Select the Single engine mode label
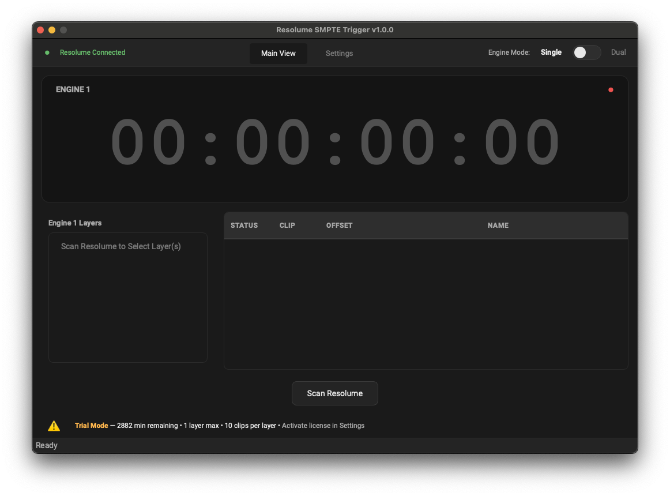The image size is (670, 496). click(x=551, y=52)
